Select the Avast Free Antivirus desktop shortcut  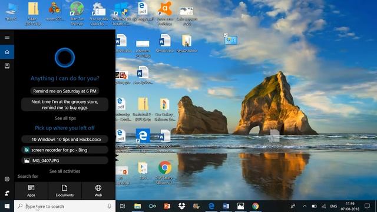(x=165, y=14)
